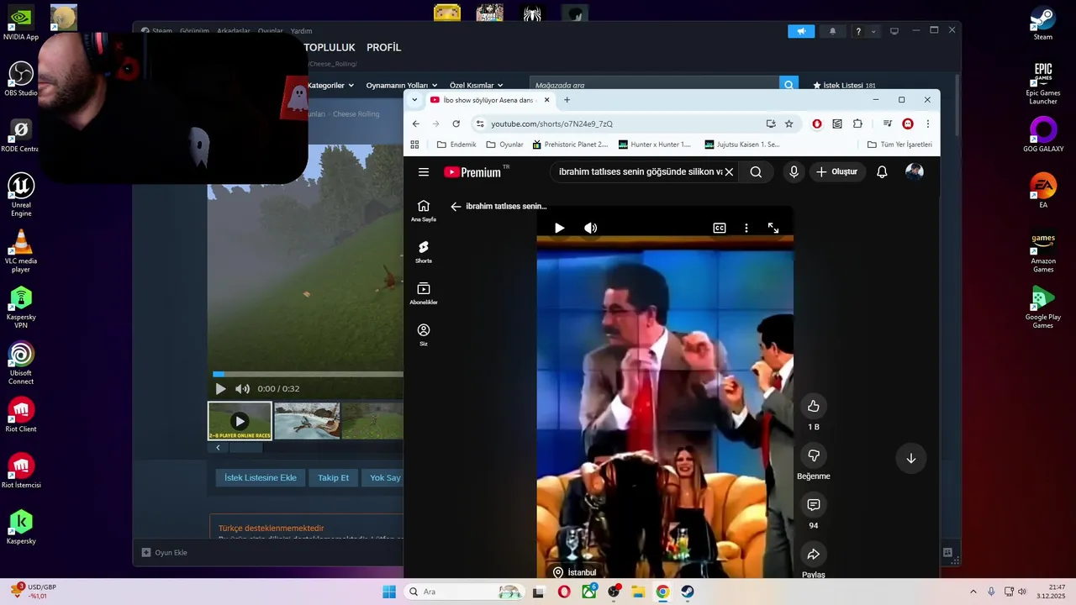The width and height of the screenshot is (1076, 605).
Task: Open site information icon in address bar
Action: 480,124
